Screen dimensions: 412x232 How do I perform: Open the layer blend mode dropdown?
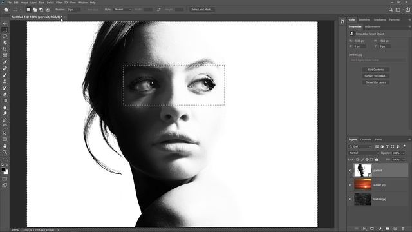tap(364, 153)
